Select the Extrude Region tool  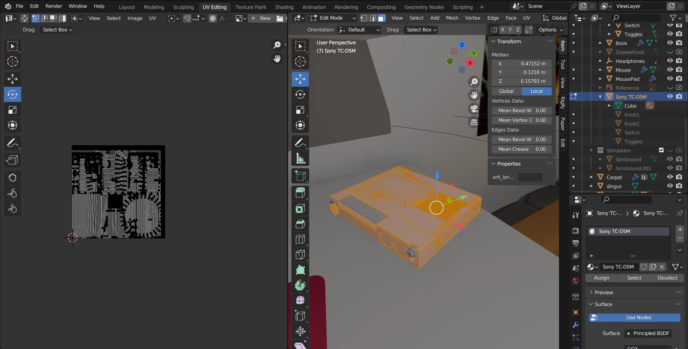[x=300, y=193]
